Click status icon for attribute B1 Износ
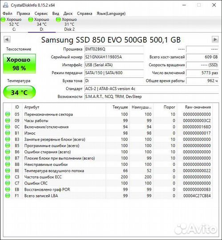This screenshot has width=222, height=240. point(8,133)
